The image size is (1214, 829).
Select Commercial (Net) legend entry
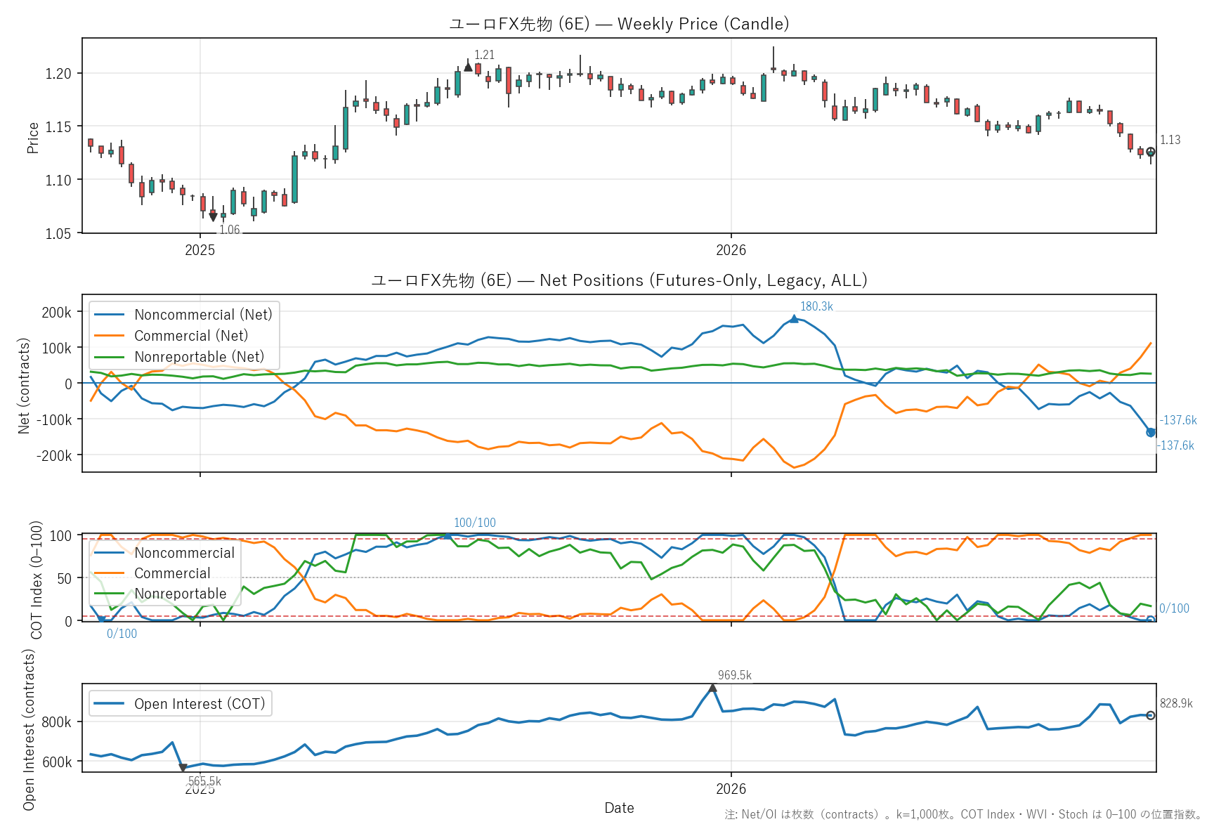[x=171, y=336]
